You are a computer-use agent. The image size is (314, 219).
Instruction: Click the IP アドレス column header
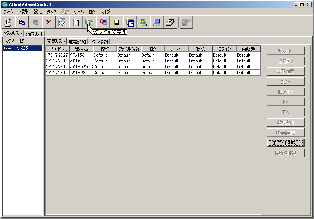coord(58,49)
